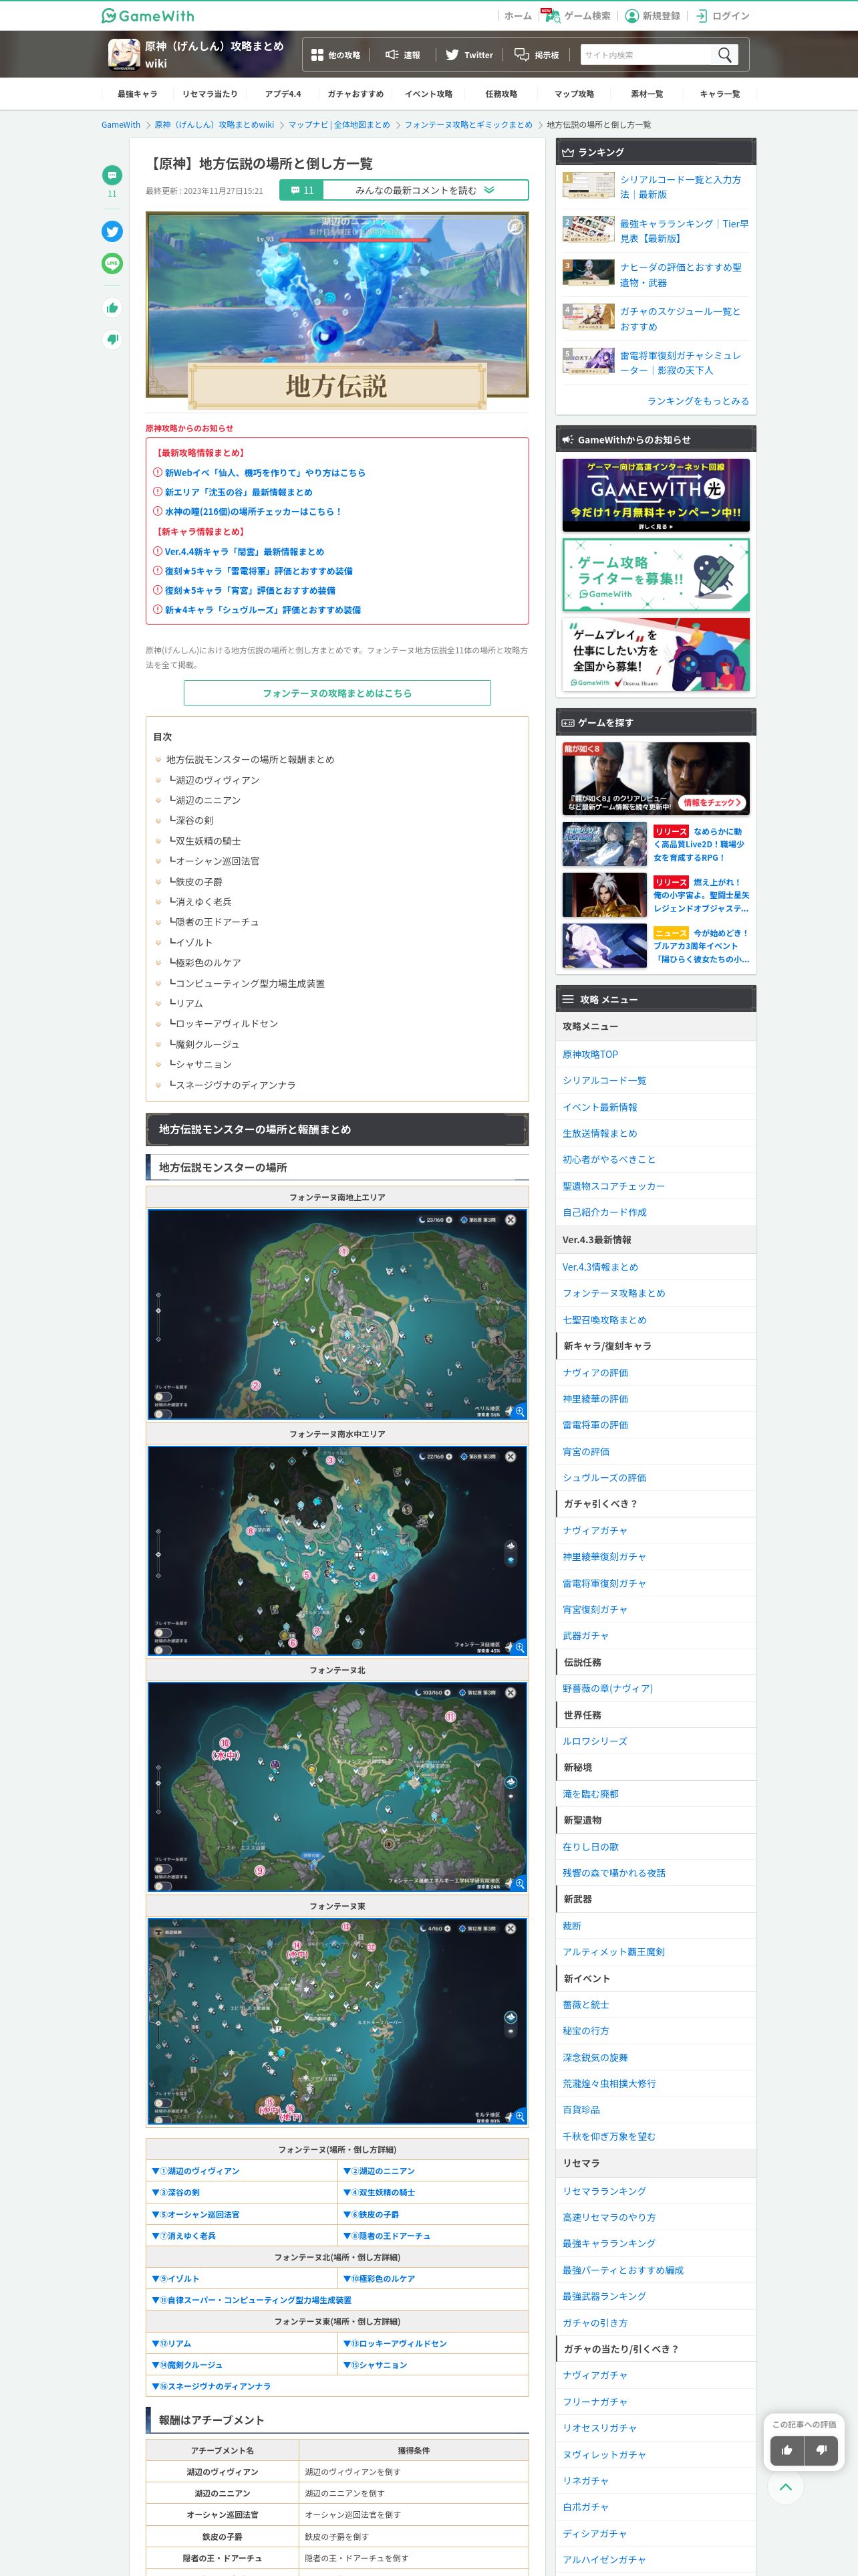Click the search magnifier button

(x=725, y=55)
